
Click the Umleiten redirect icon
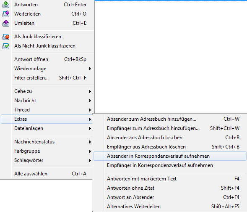click(6, 23)
